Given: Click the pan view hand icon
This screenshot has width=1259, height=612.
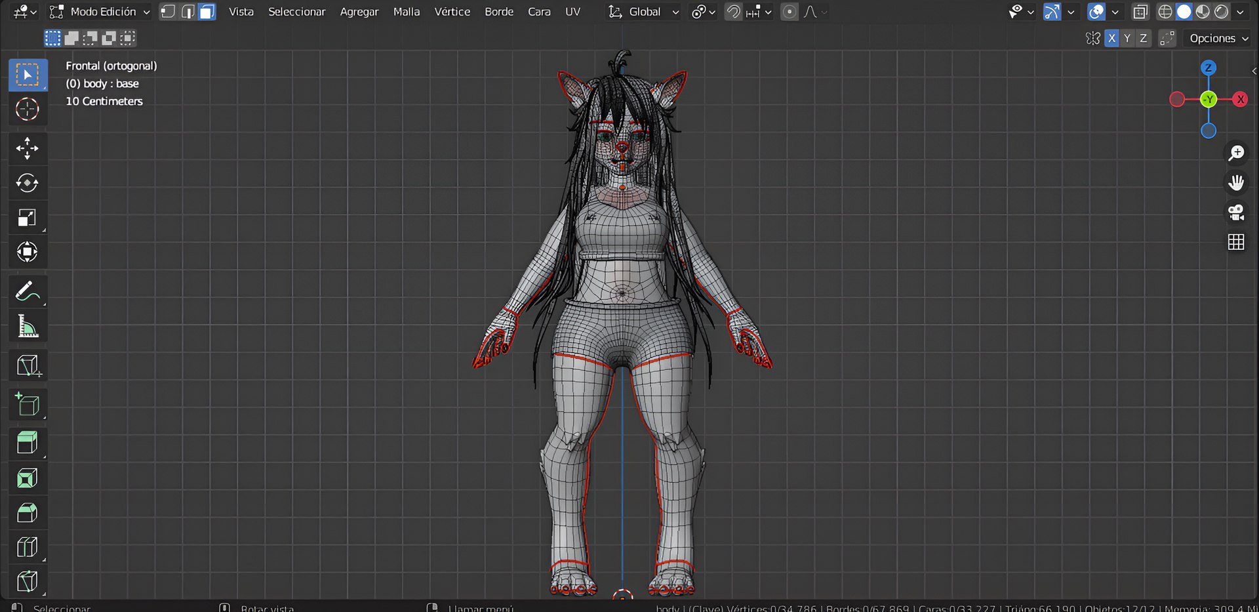Looking at the screenshot, I should [x=1236, y=182].
